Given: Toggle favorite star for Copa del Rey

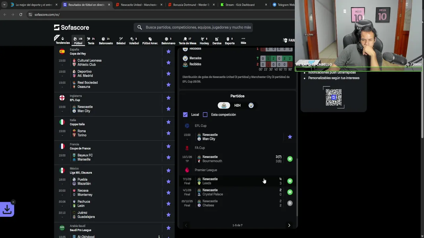Looking at the screenshot, I should click(168, 52).
